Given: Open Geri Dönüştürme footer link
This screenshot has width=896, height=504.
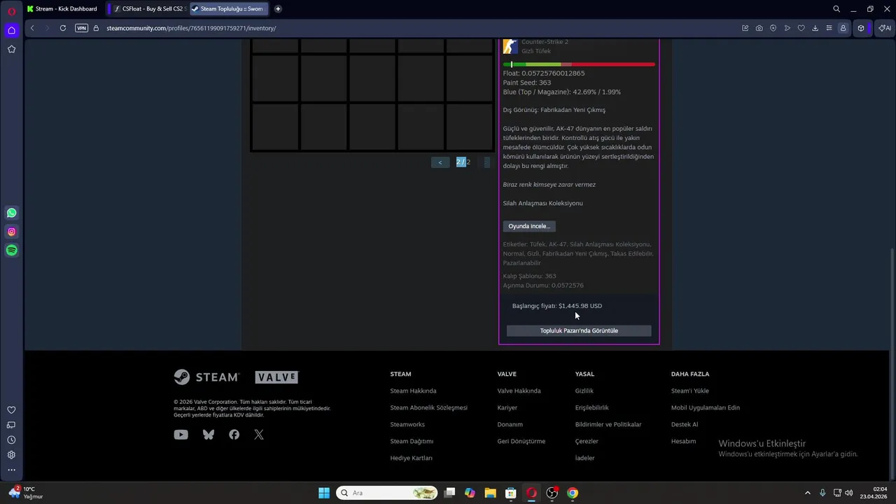Looking at the screenshot, I should pos(521,441).
